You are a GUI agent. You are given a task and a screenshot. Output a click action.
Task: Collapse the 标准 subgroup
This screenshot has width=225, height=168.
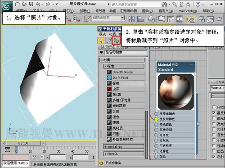coord(124,66)
